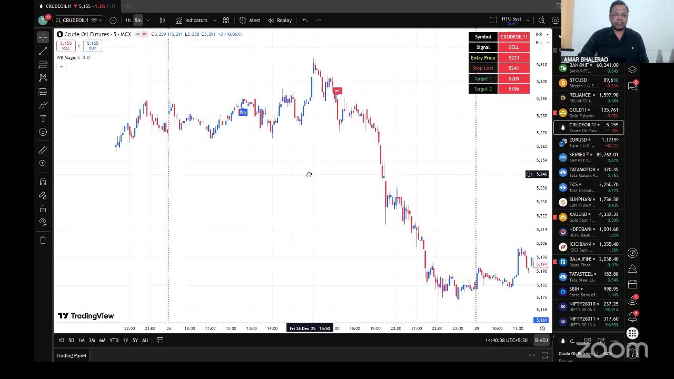674x379 pixels.
Task: Expand the INR currency dropdown
Action: coord(541,34)
